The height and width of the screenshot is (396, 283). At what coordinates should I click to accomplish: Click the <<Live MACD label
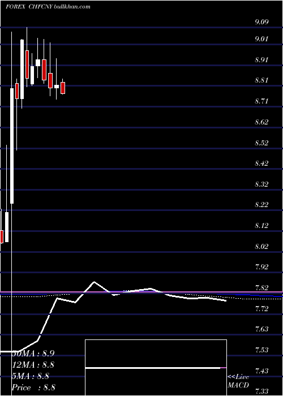238,381
